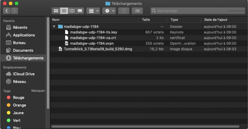The width and height of the screenshot is (248, 129).
Task: Click the OpenV...uration type cell
Action: tap(183, 43)
